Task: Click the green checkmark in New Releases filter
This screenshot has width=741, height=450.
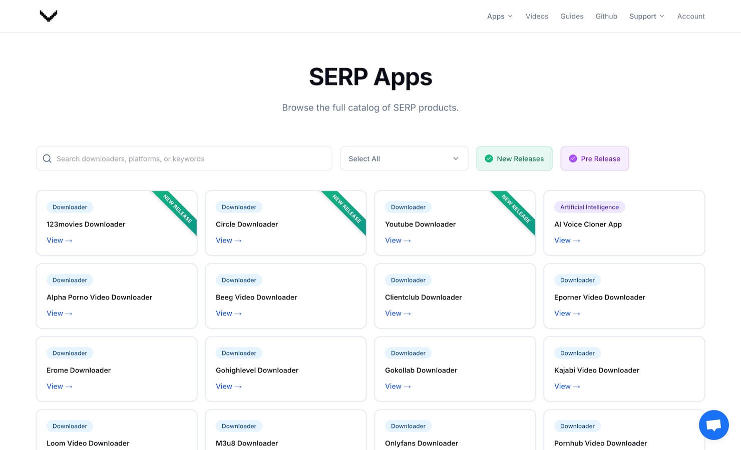Action: tap(488, 158)
